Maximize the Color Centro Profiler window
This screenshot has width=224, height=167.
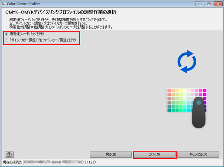point(209,4)
